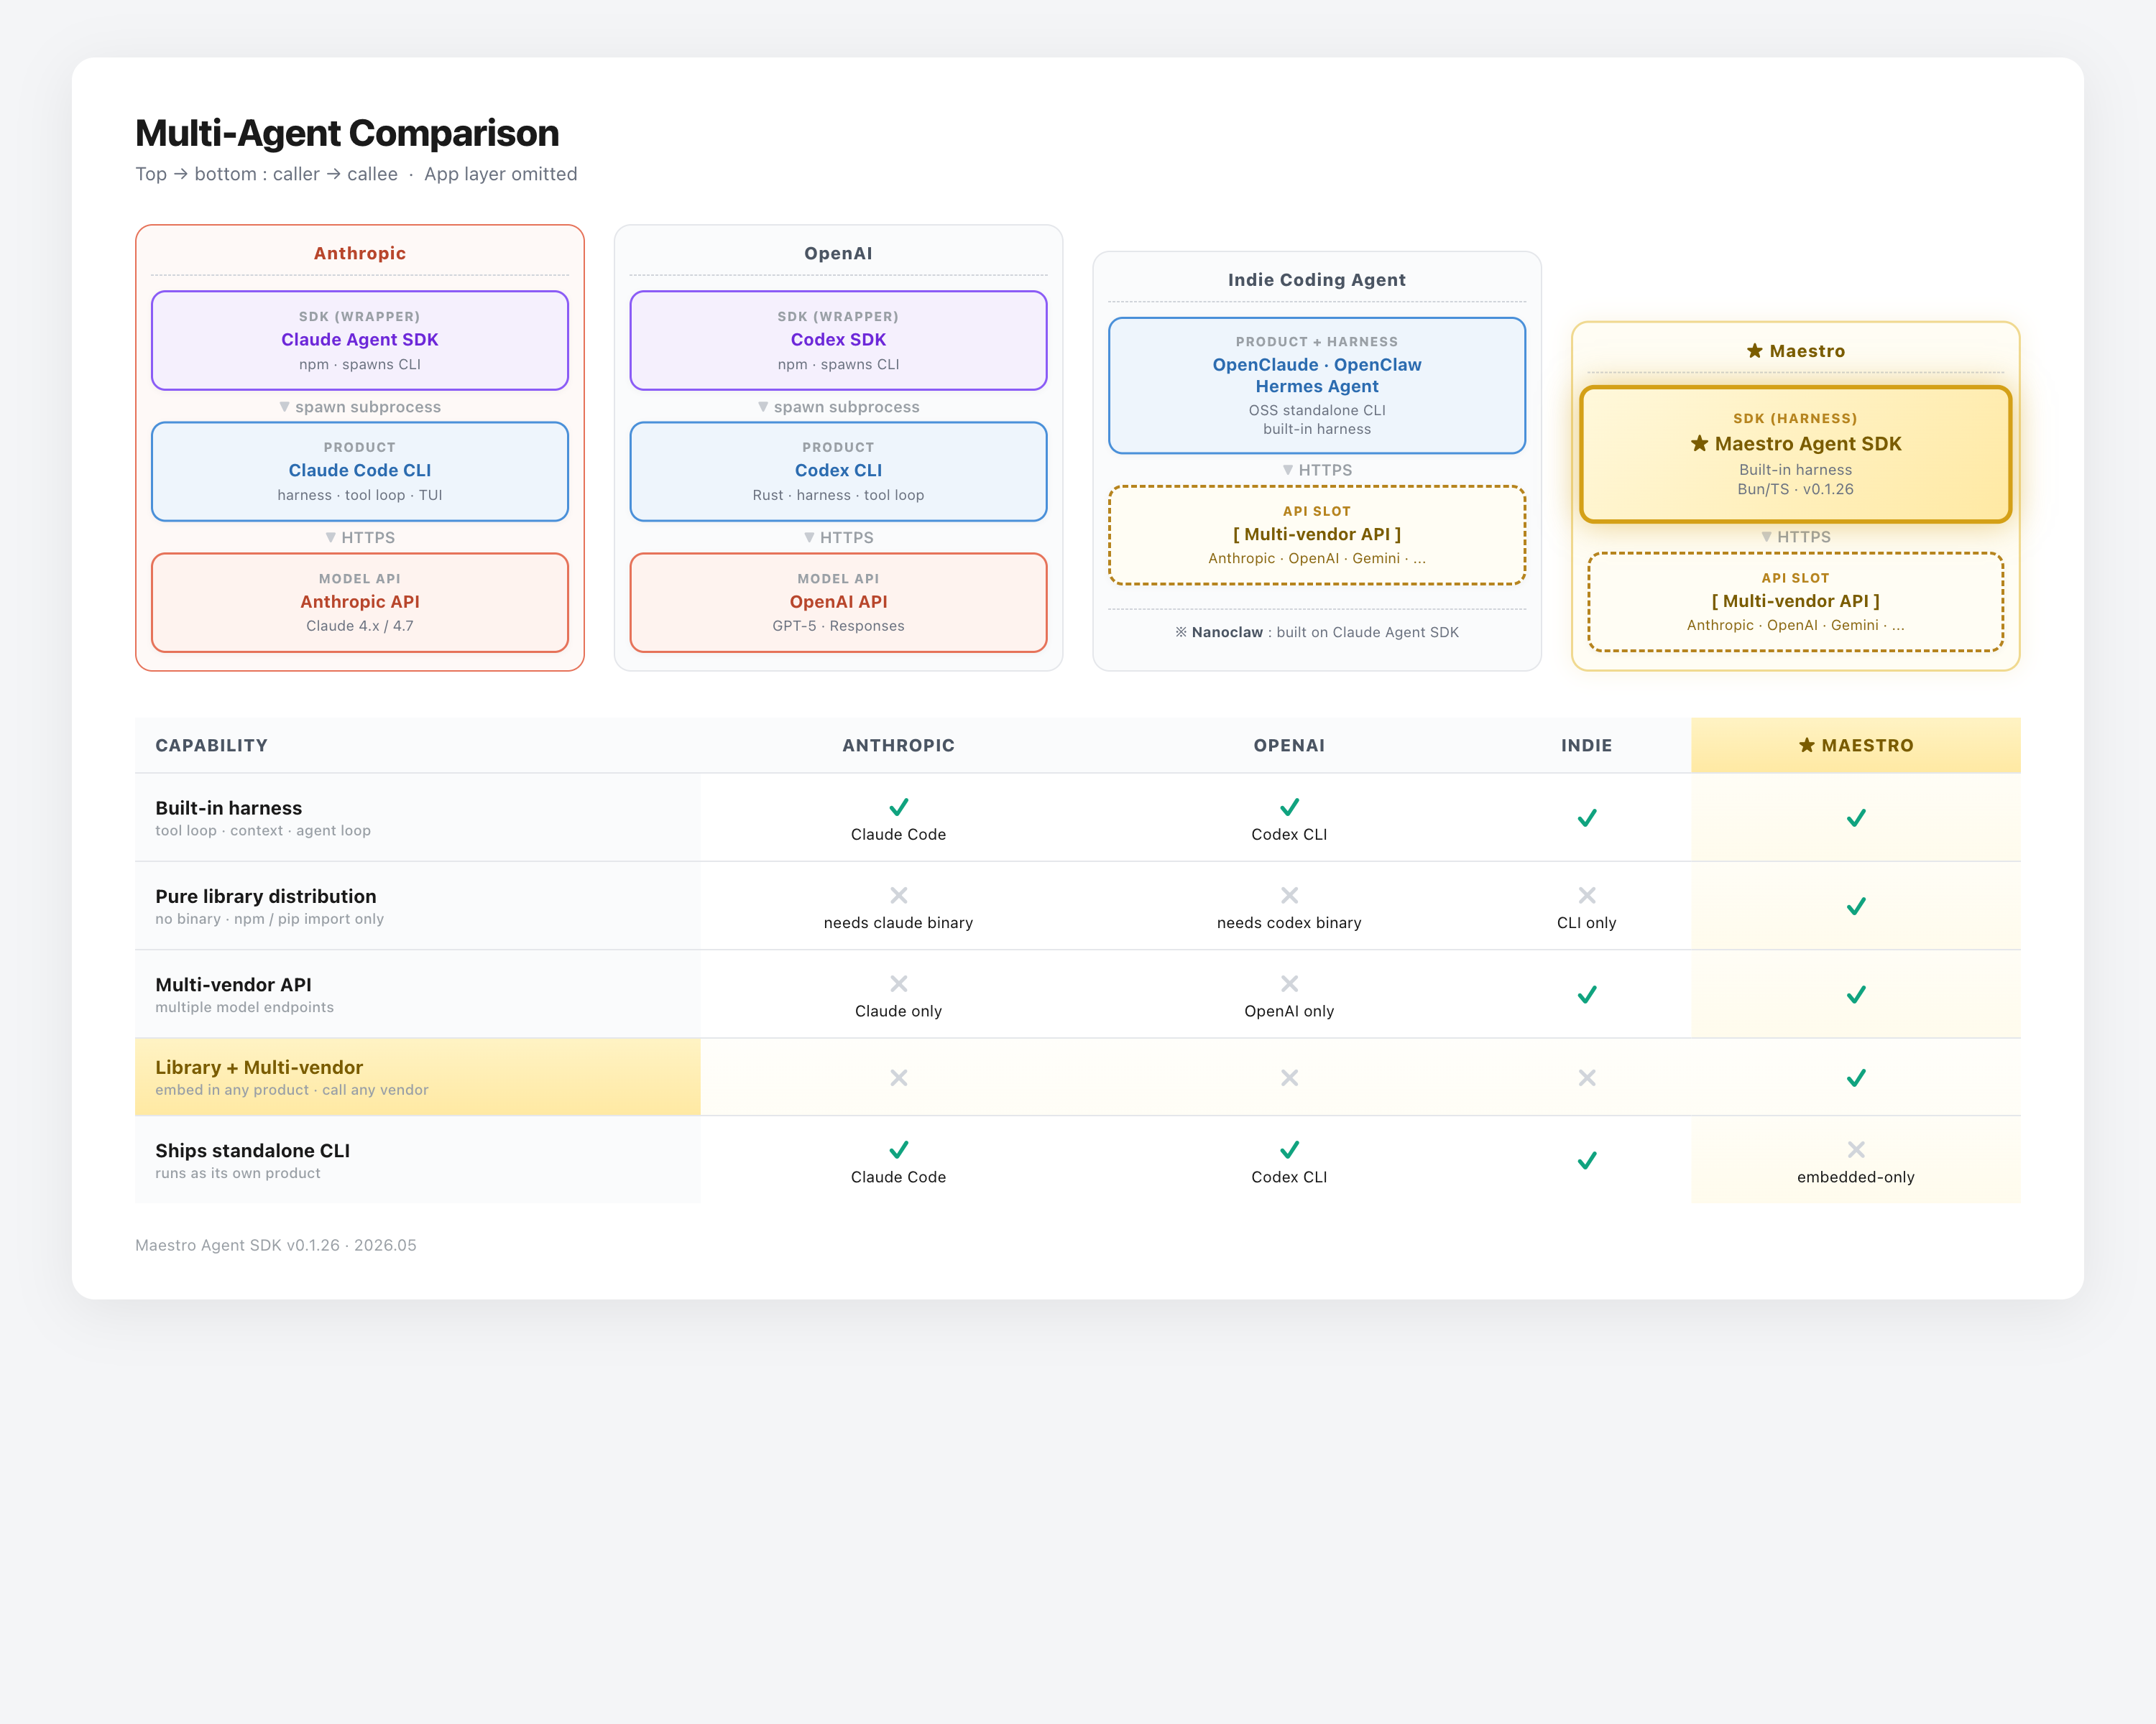Click OpenAI X in Library + Multi-vendor row

pyautogui.click(x=1290, y=1077)
